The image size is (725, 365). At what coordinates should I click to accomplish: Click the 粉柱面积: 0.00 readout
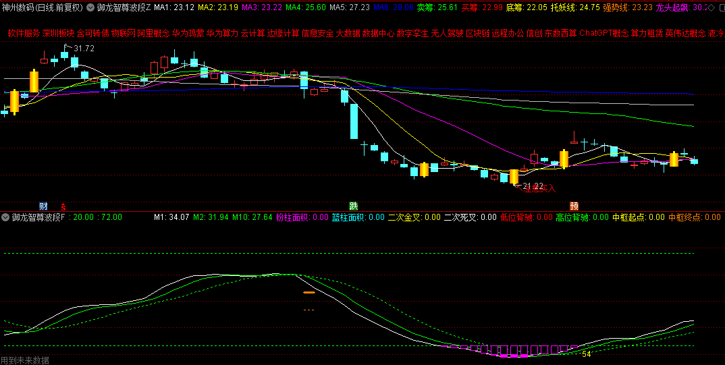click(302, 217)
